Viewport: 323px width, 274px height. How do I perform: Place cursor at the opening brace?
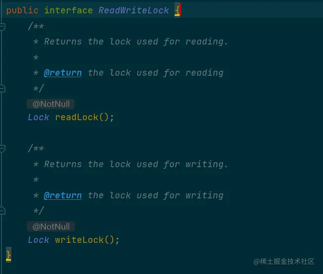coord(177,10)
